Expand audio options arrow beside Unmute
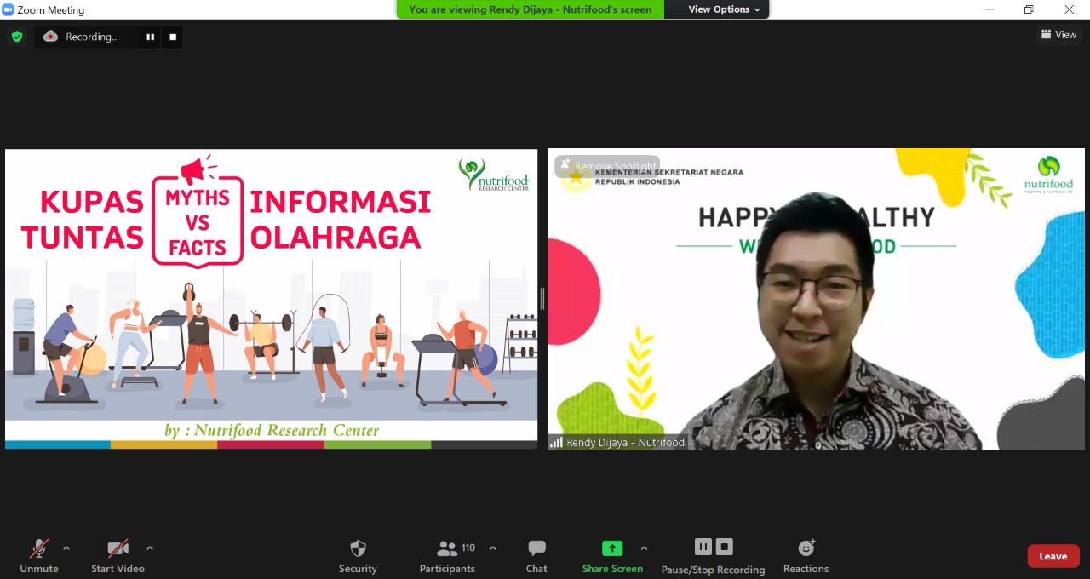The width and height of the screenshot is (1090, 579). [x=66, y=548]
